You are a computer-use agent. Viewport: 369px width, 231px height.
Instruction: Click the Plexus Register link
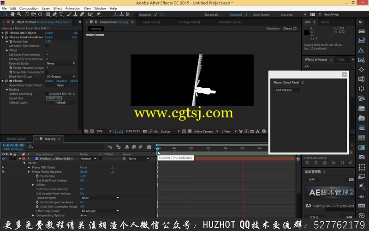61,81
